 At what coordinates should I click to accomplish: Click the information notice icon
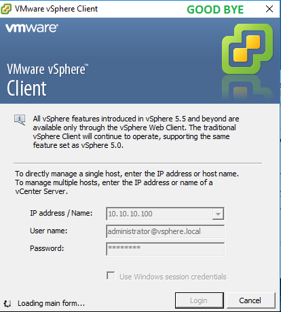pos(20,120)
